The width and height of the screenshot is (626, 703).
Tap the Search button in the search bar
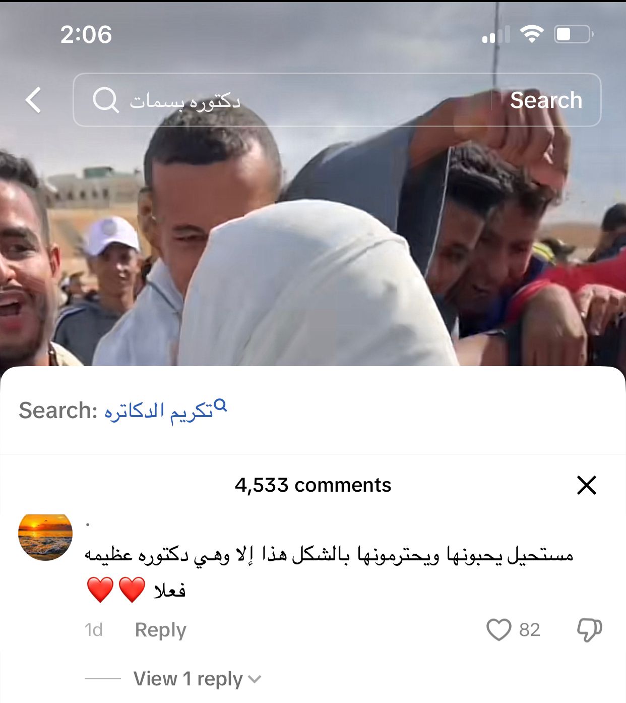tap(546, 100)
